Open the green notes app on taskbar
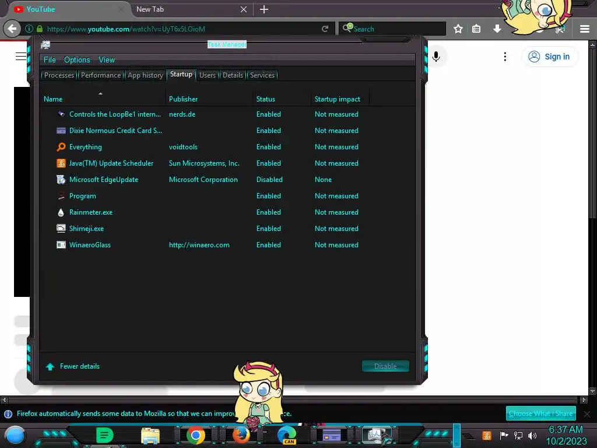This screenshot has height=448, width=597. click(105, 435)
